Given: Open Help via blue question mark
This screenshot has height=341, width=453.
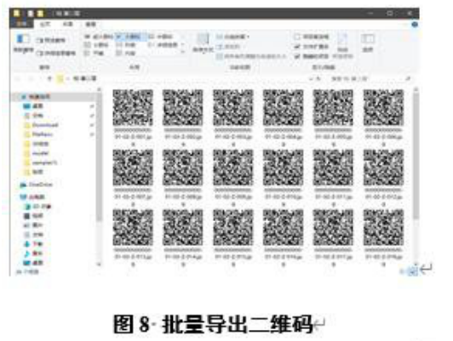Looking at the screenshot, I should point(415,24).
